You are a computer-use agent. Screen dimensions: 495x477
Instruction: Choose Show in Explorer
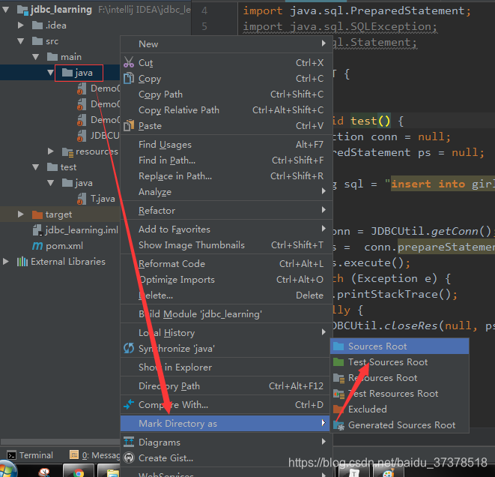pyautogui.click(x=226, y=367)
